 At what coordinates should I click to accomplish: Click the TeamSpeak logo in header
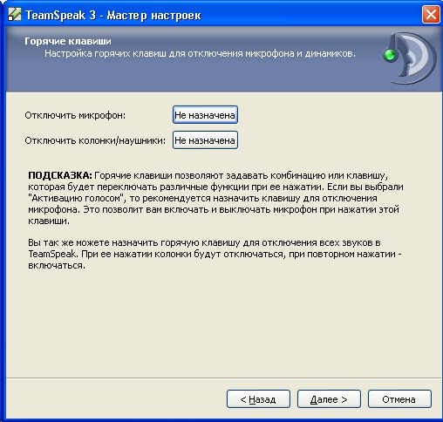(410, 58)
